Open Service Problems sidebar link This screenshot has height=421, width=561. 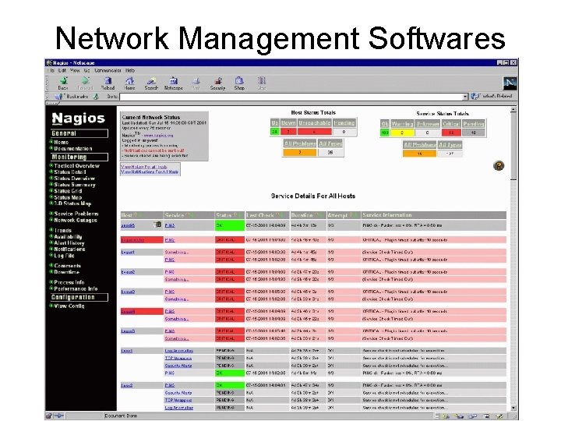click(76, 214)
